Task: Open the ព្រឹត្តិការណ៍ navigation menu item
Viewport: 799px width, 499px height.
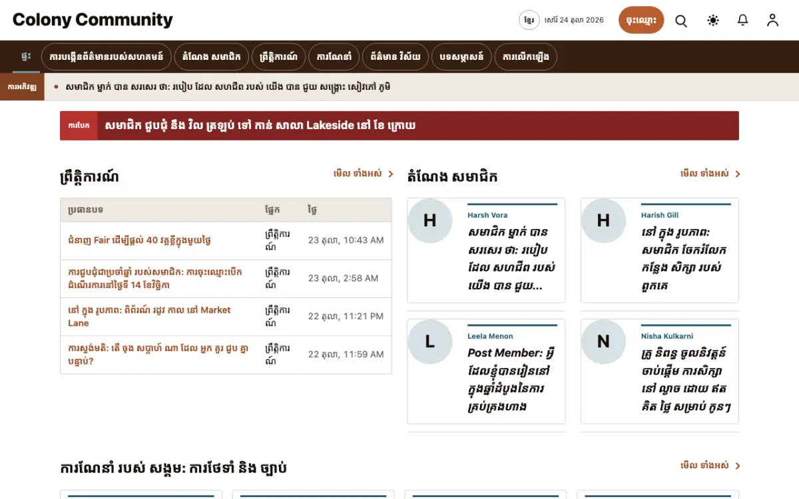Action: point(283,57)
